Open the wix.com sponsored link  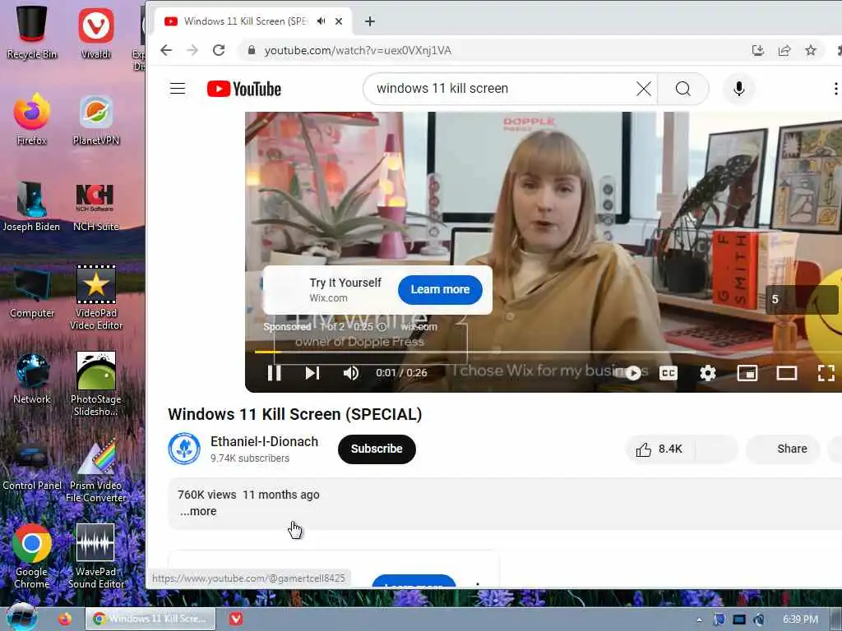(x=419, y=326)
